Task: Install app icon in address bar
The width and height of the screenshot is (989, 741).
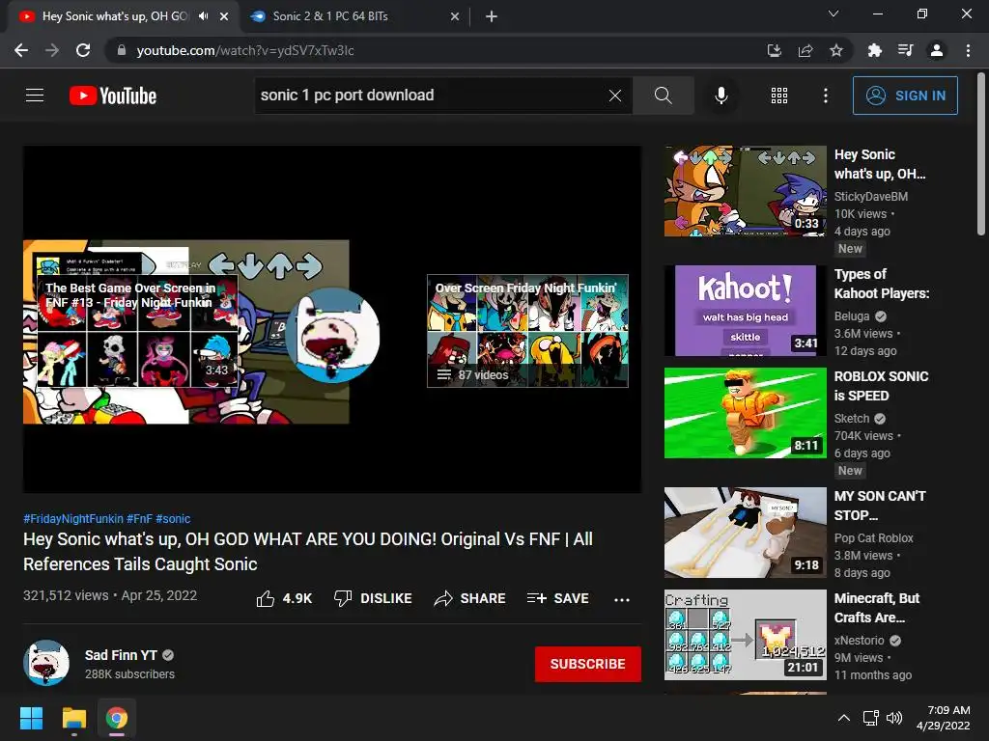Action: [774, 50]
